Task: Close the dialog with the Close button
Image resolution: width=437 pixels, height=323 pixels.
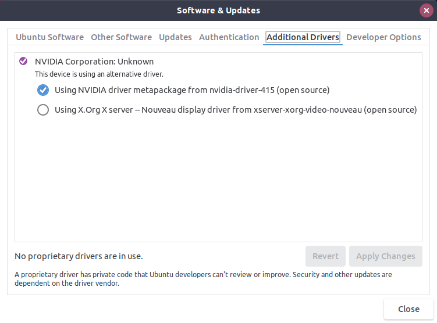Action: coord(408,309)
